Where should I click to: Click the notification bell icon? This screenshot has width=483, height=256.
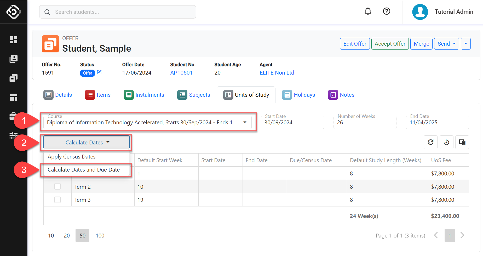pos(368,11)
